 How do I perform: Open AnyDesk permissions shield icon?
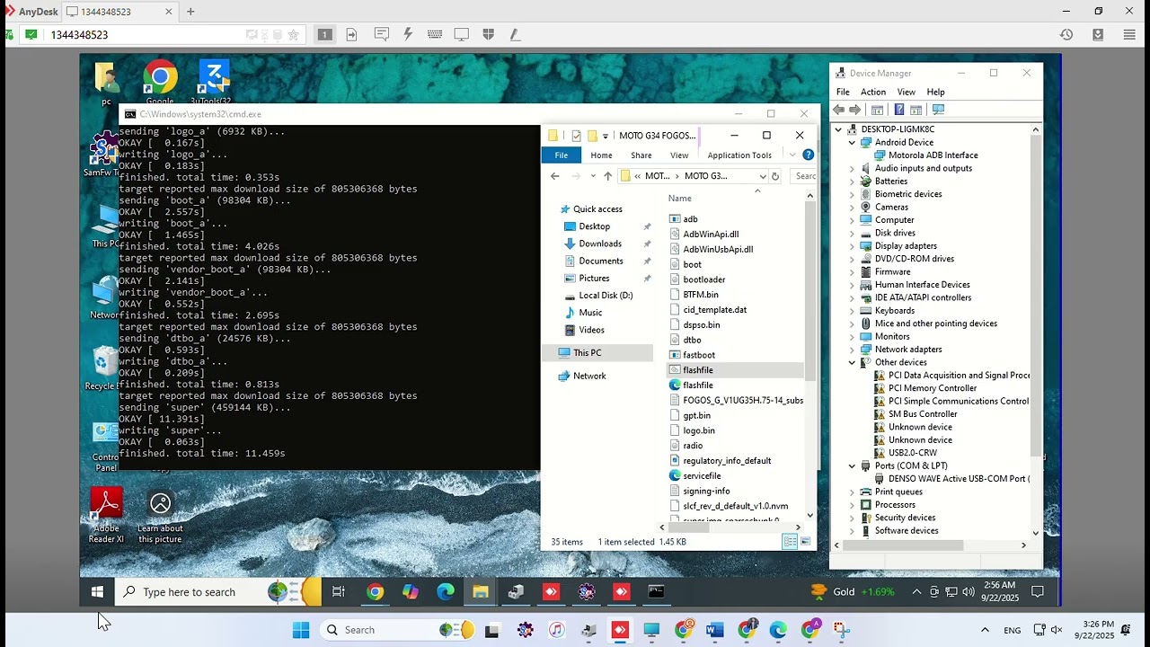[488, 34]
